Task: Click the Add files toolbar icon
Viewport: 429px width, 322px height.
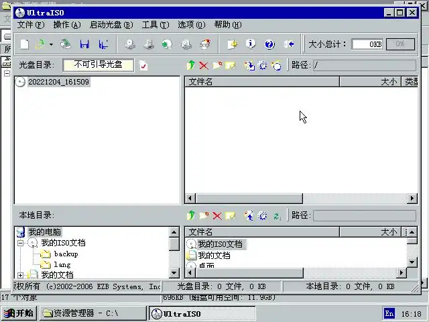Action: tap(233, 44)
